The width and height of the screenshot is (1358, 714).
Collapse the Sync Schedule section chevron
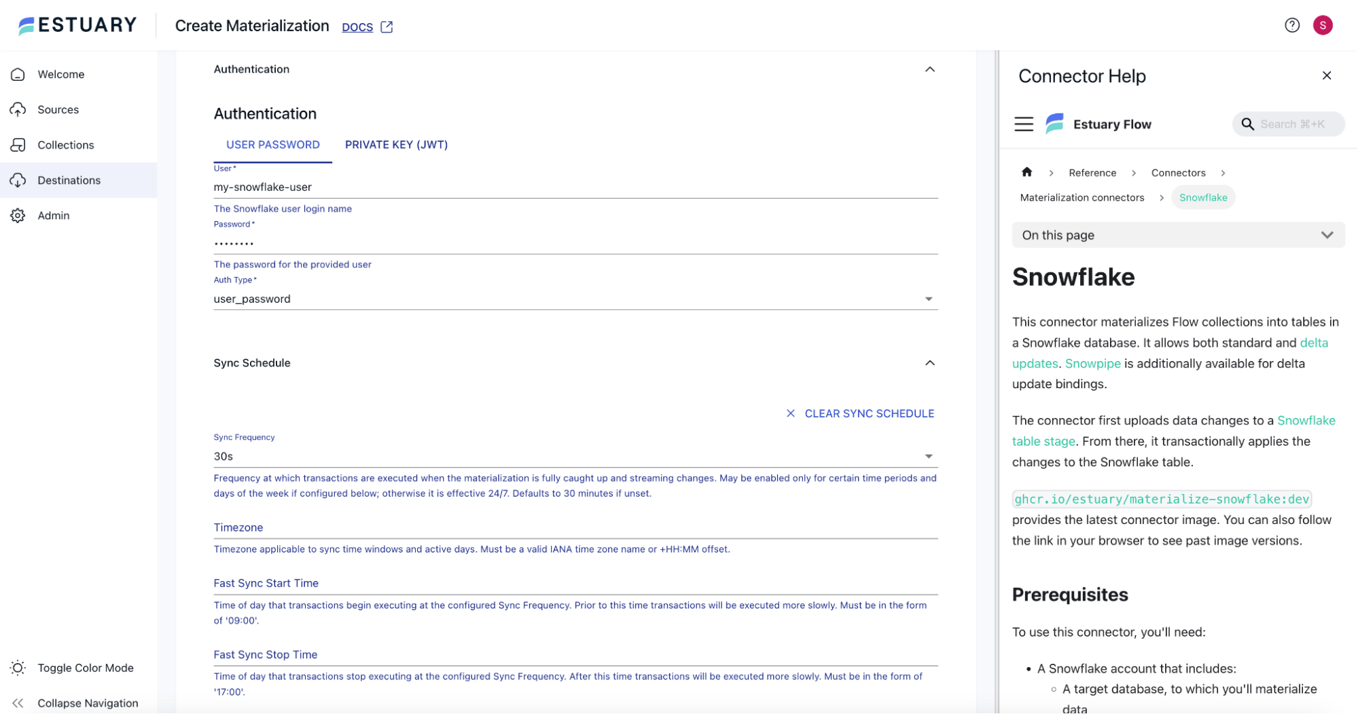(x=929, y=363)
